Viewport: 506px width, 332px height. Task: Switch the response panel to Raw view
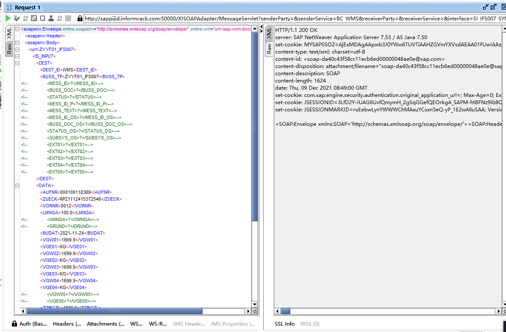(x=270, y=48)
